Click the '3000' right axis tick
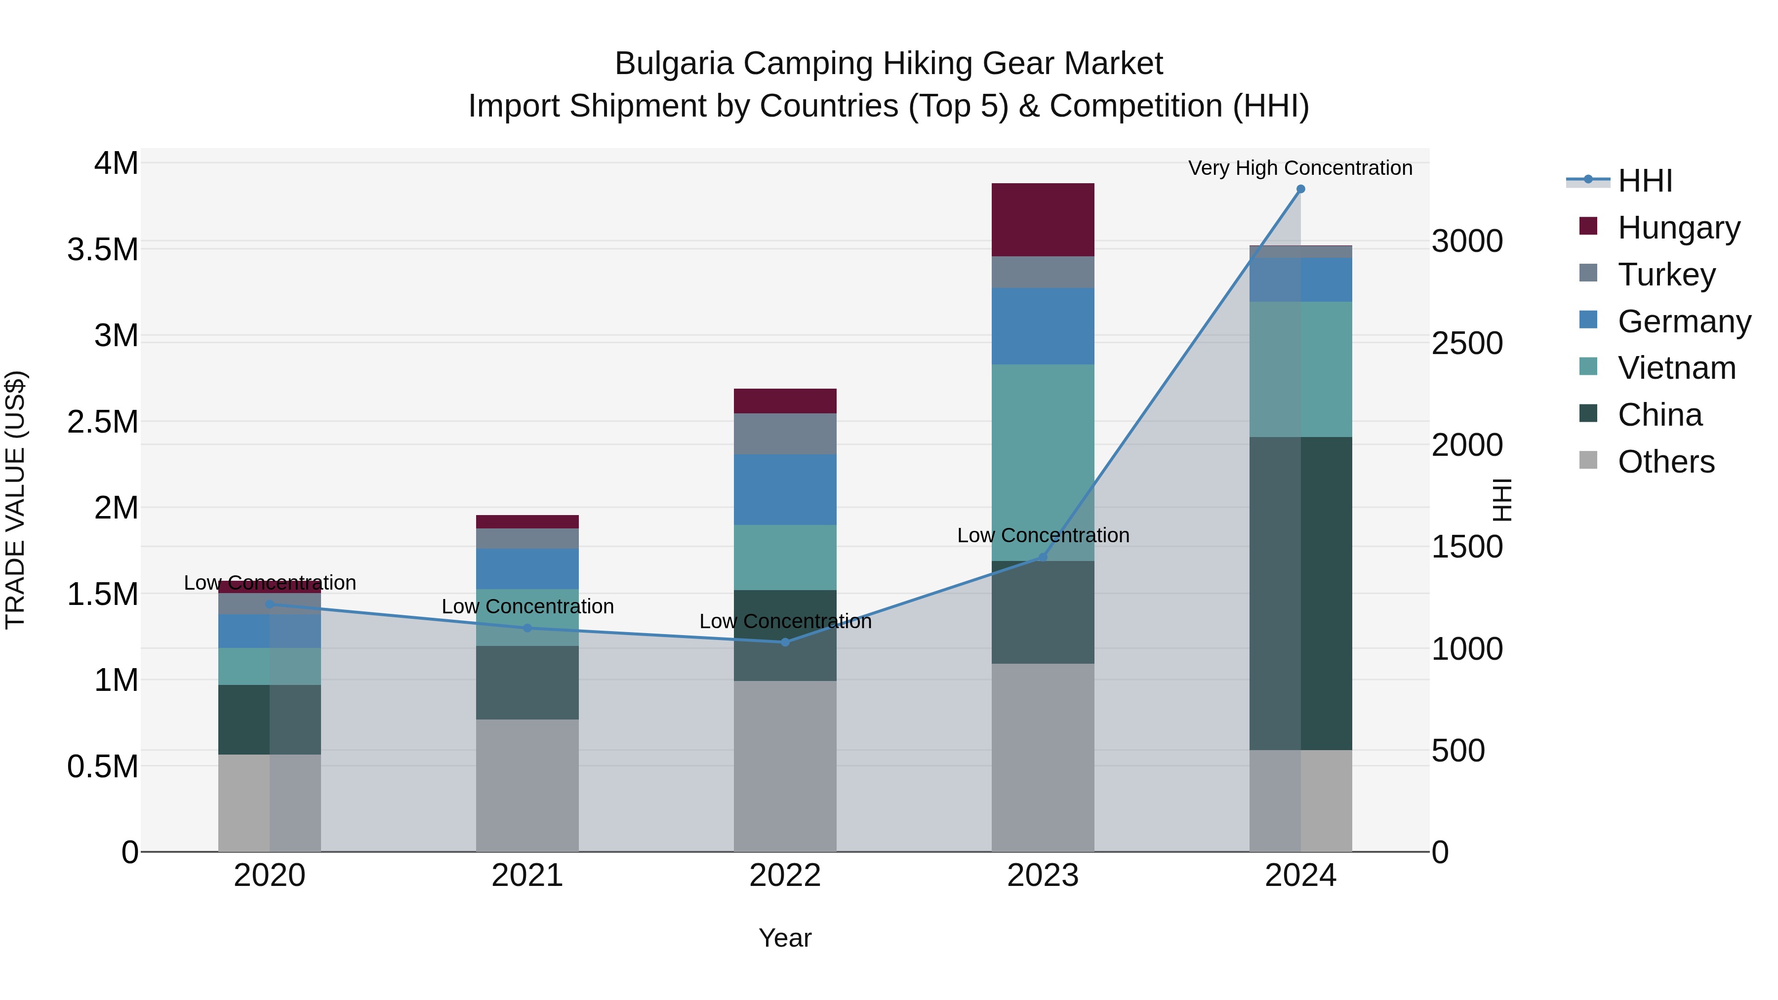 1467,241
